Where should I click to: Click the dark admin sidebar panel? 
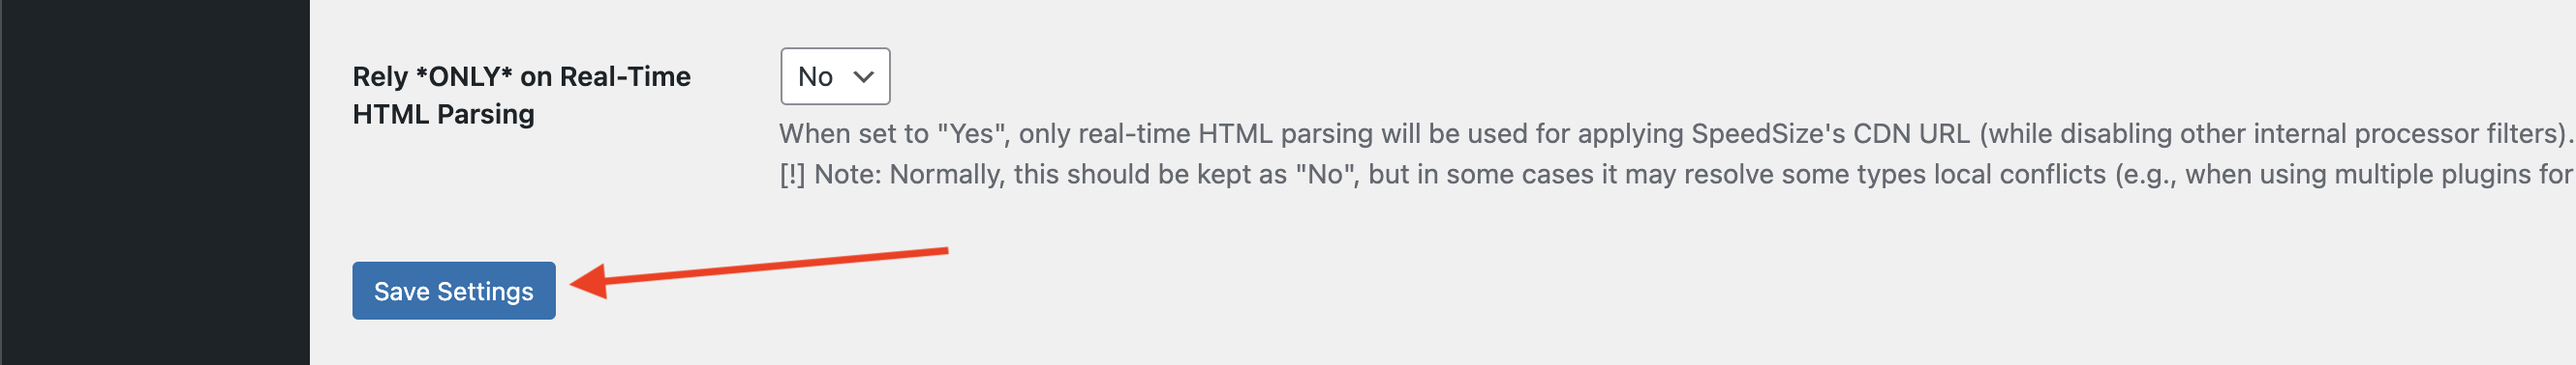click(155, 182)
